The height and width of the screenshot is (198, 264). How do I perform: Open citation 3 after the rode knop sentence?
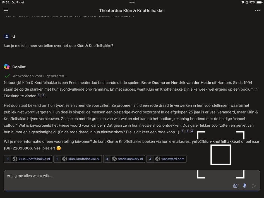pos(187,132)
